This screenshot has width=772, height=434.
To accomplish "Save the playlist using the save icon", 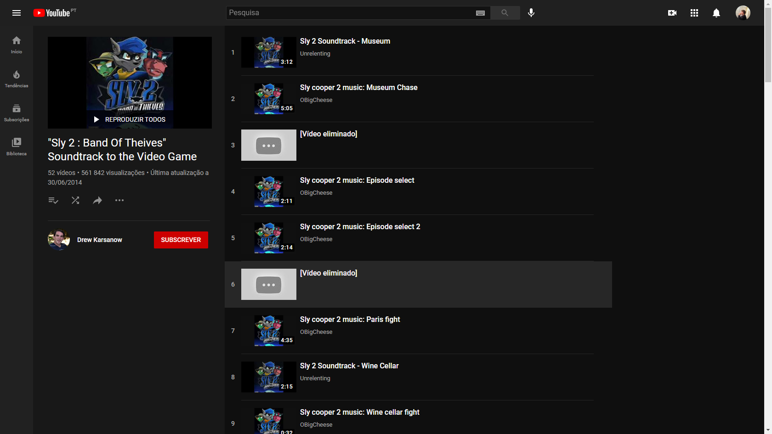I will [x=53, y=200].
